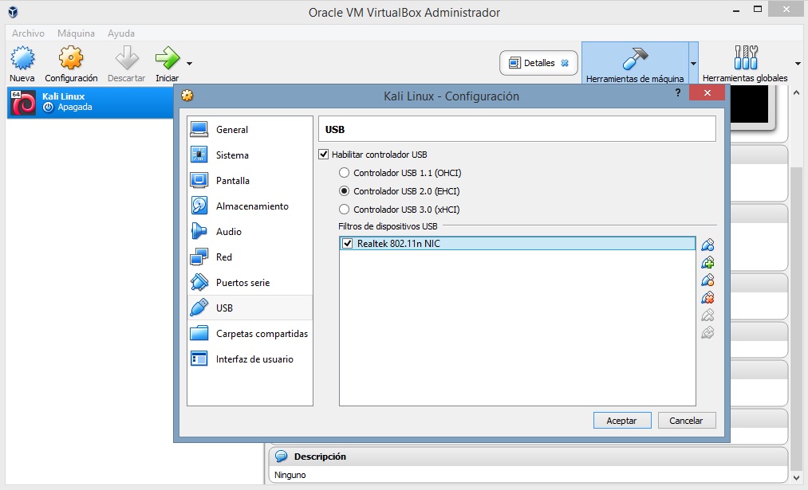The width and height of the screenshot is (808, 490).
Task: Open the Herramientas globales dropdown arrow
Action: pos(796,63)
